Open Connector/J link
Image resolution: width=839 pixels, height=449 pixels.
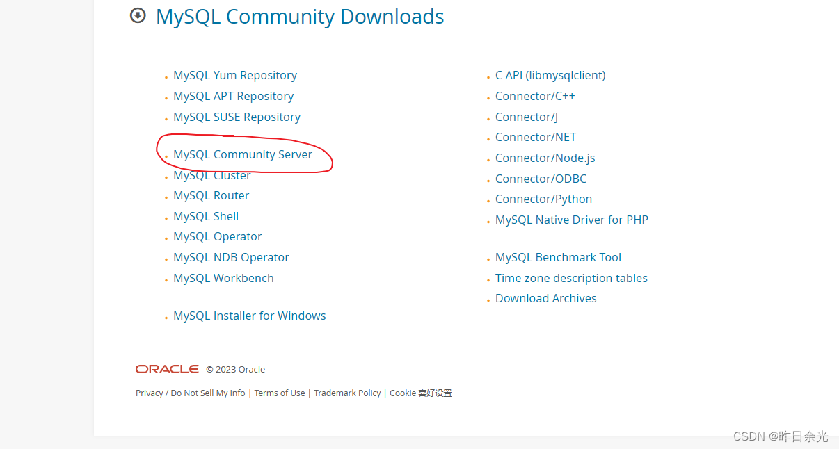point(527,117)
